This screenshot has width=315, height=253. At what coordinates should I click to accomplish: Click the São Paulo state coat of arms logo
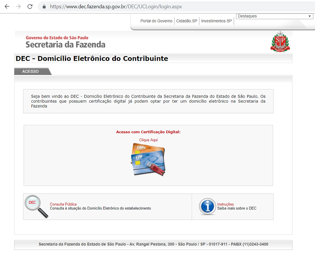[280, 41]
